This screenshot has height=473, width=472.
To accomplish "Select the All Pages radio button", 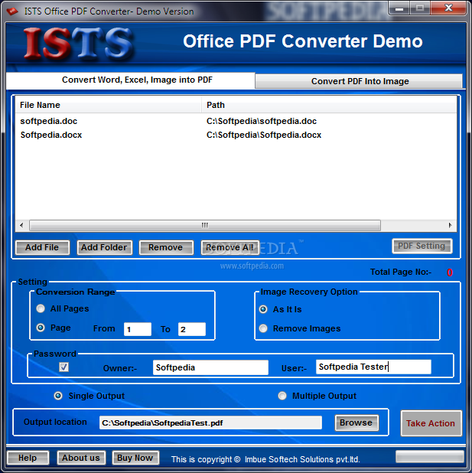I will click(41, 308).
